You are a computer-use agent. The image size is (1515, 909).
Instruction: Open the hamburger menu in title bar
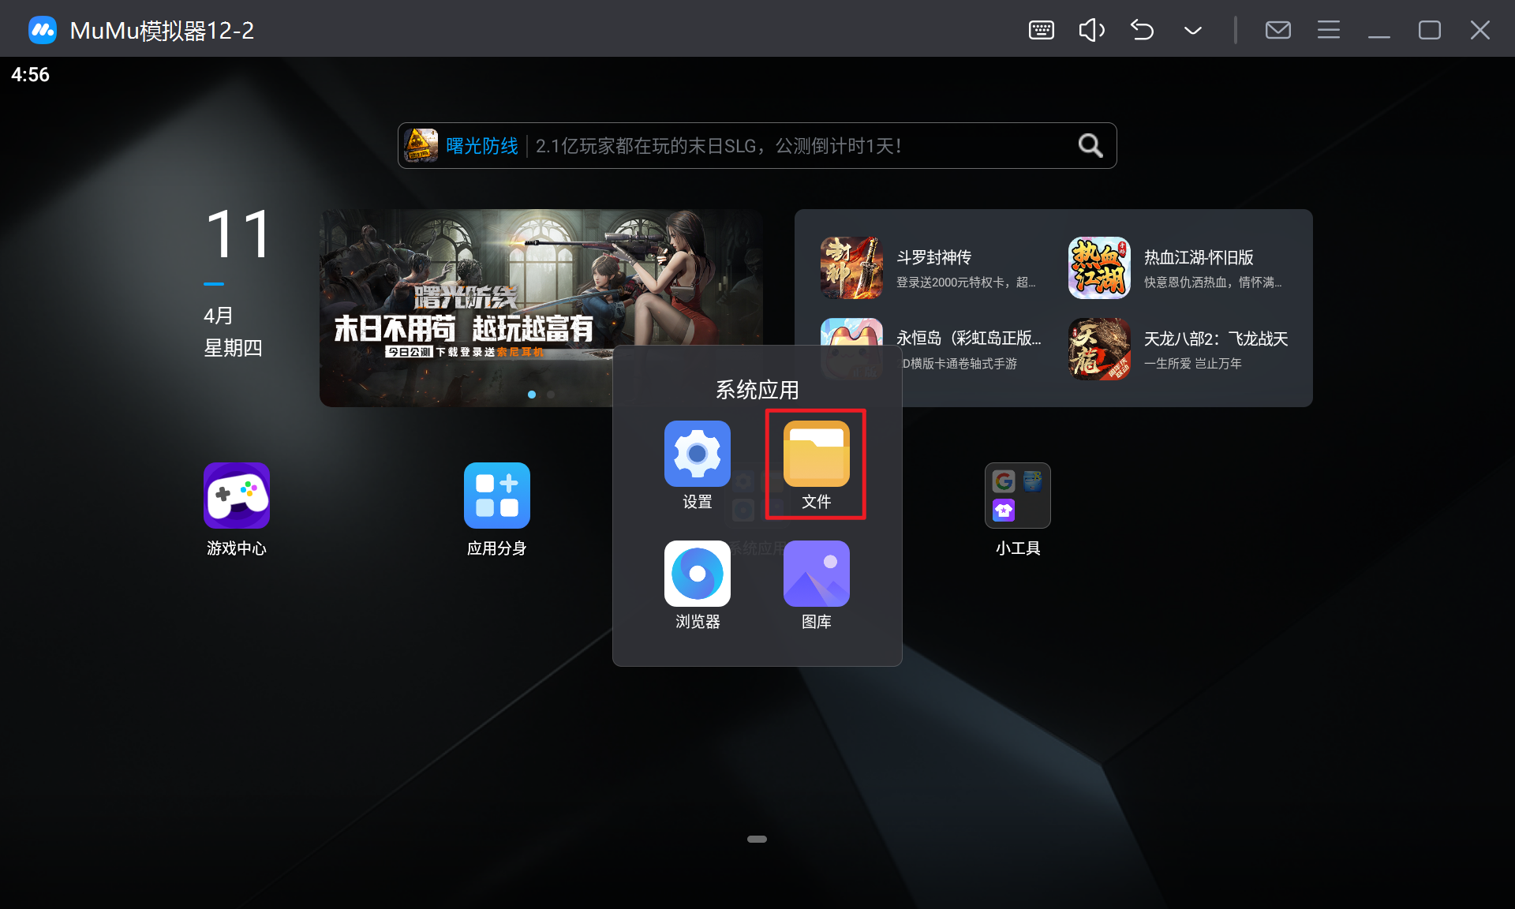pos(1329,30)
